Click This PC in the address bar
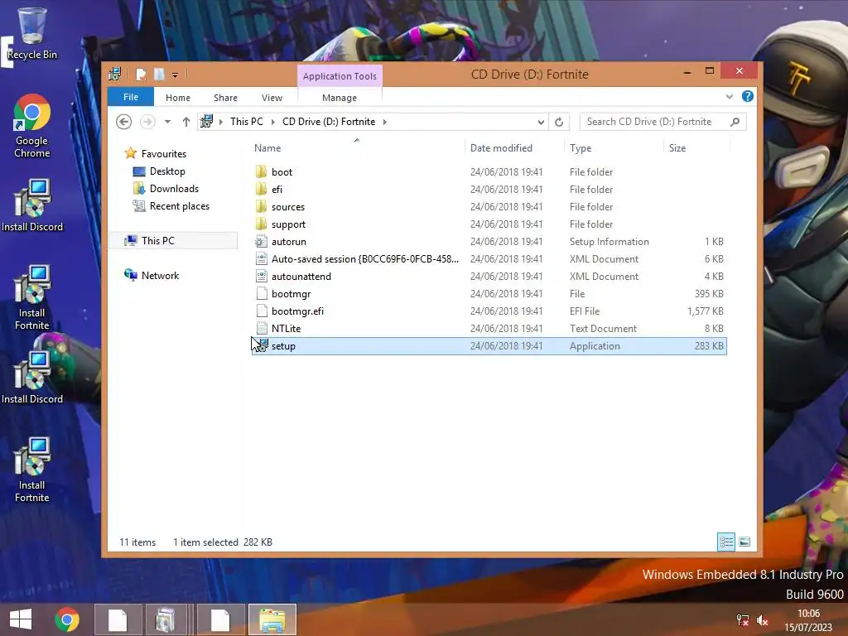The image size is (848, 636). [247, 122]
